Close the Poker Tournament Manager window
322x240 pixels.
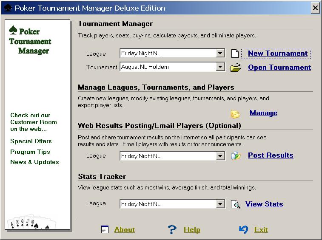315,8
